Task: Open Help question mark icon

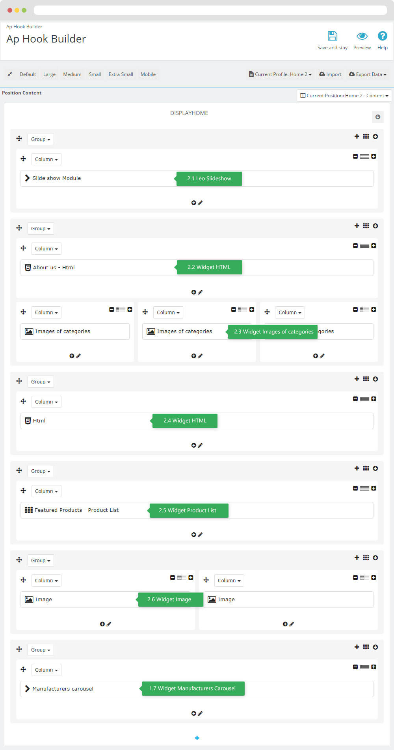Action: tap(382, 36)
